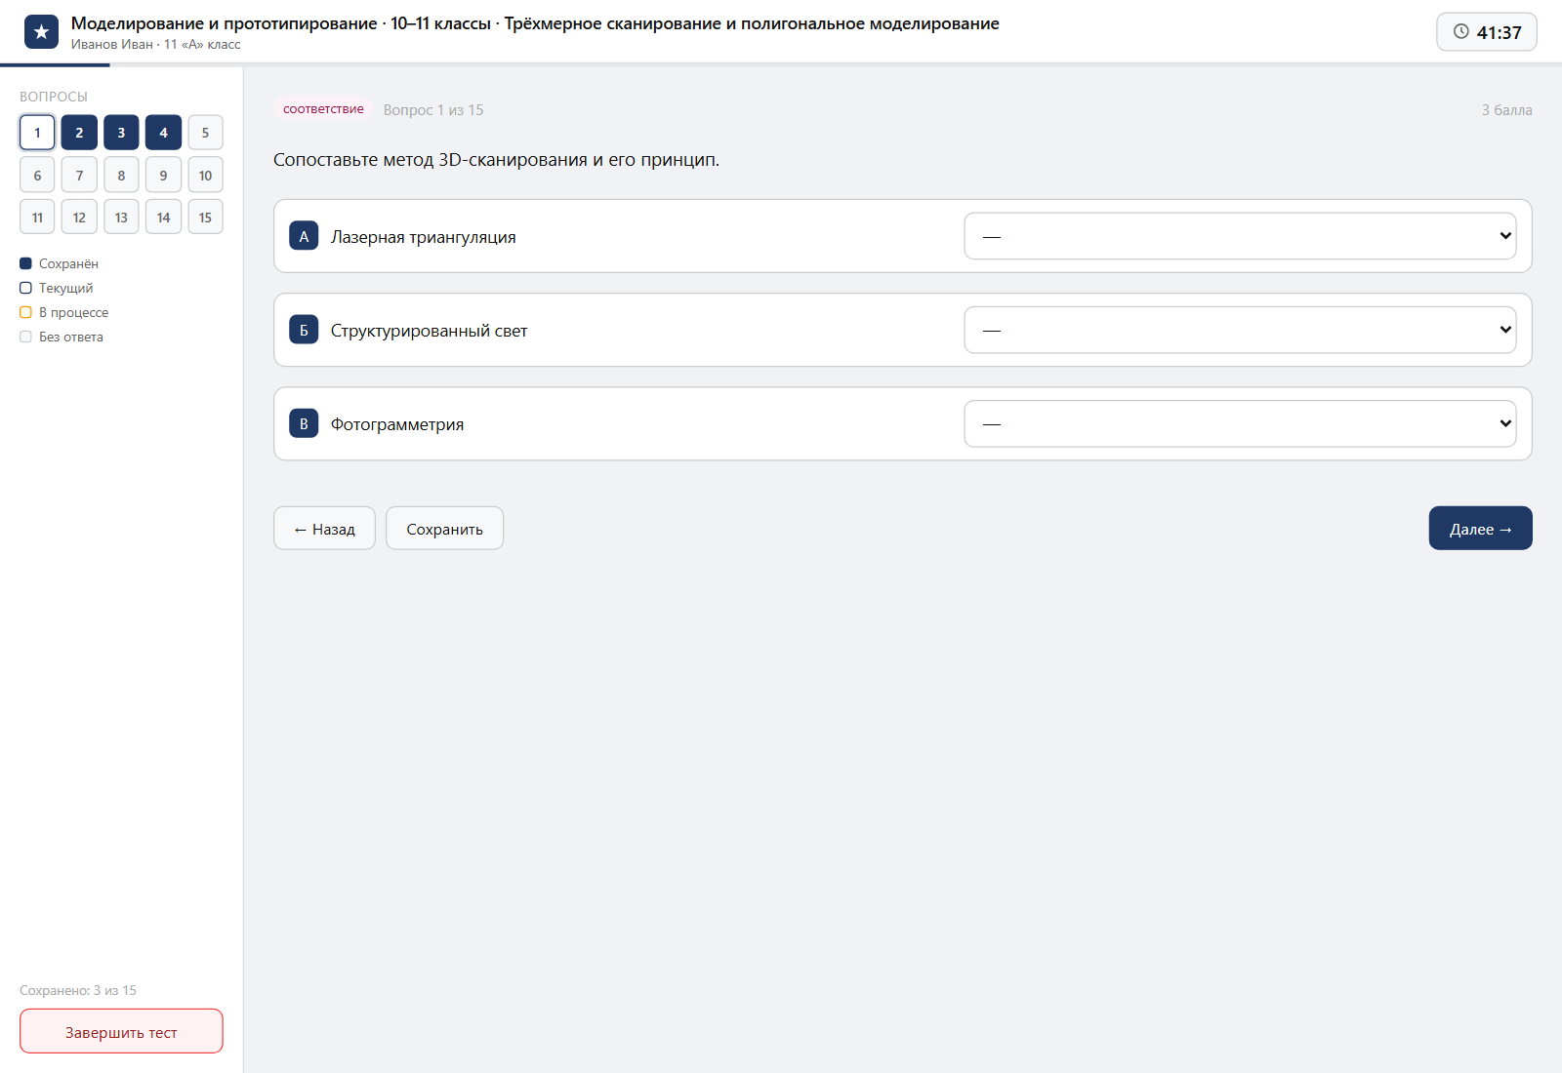The image size is (1562, 1073).
Task: Open dropdown for Структурированный свет
Action: point(1240,330)
